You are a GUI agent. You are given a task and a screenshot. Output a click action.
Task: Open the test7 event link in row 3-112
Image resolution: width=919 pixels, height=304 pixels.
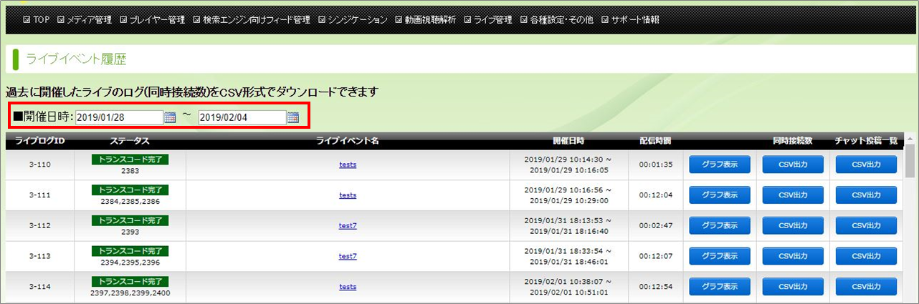point(348,225)
